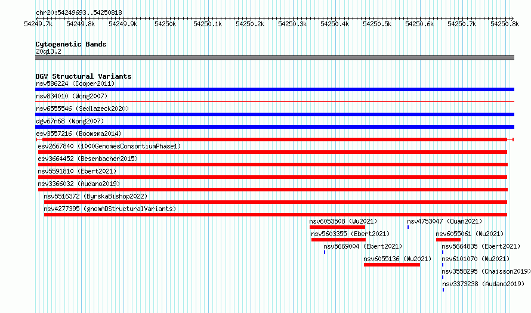Click nsv5669004 (Ebert2021) label
The height and width of the screenshot is (313, 531).
(363, 246)
